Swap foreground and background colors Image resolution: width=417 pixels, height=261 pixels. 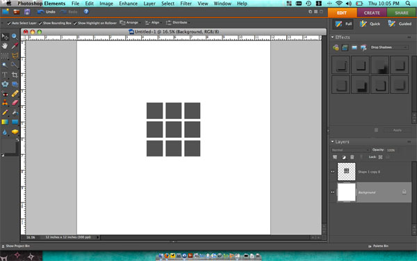click(x=17, y=140)
